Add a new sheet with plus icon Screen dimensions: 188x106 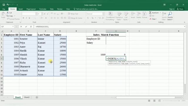coord(37,97)
